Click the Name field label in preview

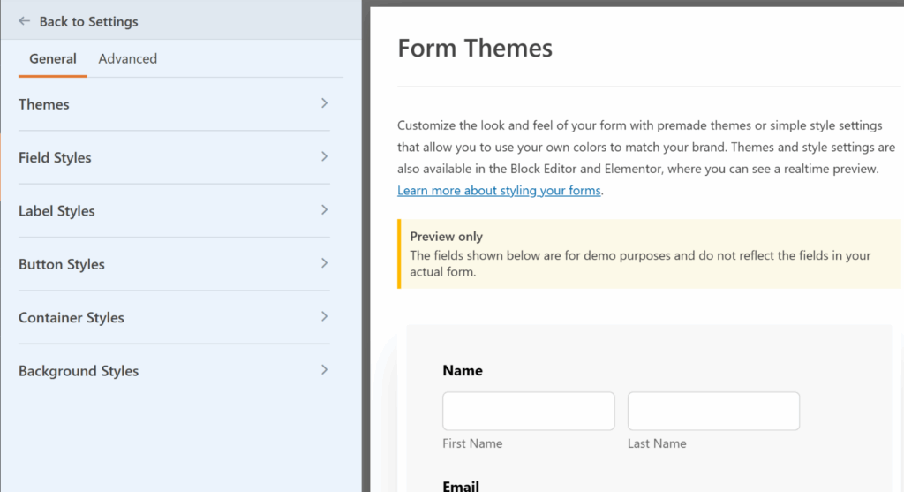[463, 370]
